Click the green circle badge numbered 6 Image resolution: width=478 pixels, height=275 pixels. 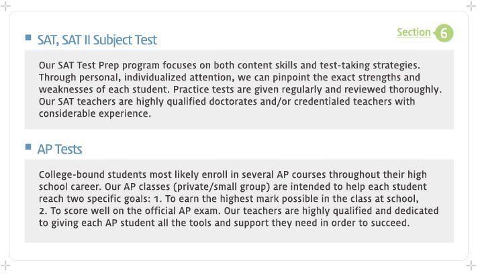coord(444,33)
